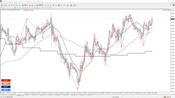Image resolution: width=175 pixels, height=98 pixels.
Task: Tile chart windows using grid icon
Action: (59, 5)
